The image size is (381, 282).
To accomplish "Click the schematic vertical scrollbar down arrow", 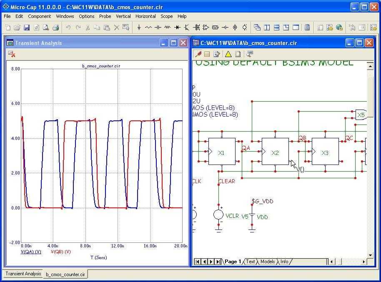I will tap(370, 255).
